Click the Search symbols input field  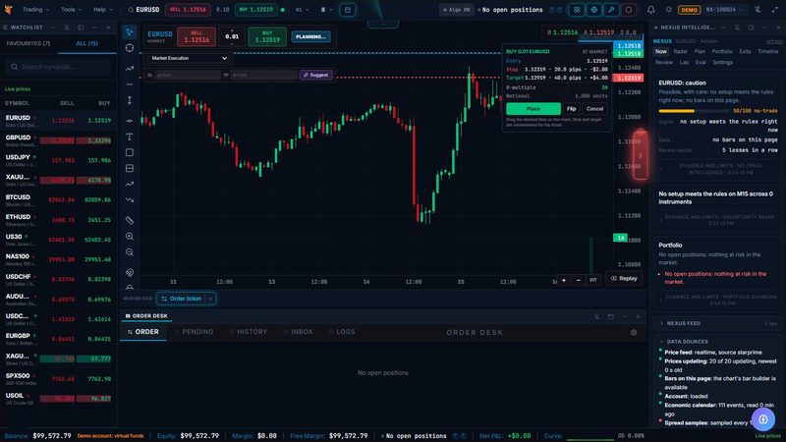tap(58, 67)
